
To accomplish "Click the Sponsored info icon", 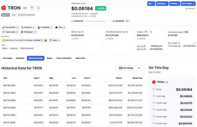I will 187,9.
